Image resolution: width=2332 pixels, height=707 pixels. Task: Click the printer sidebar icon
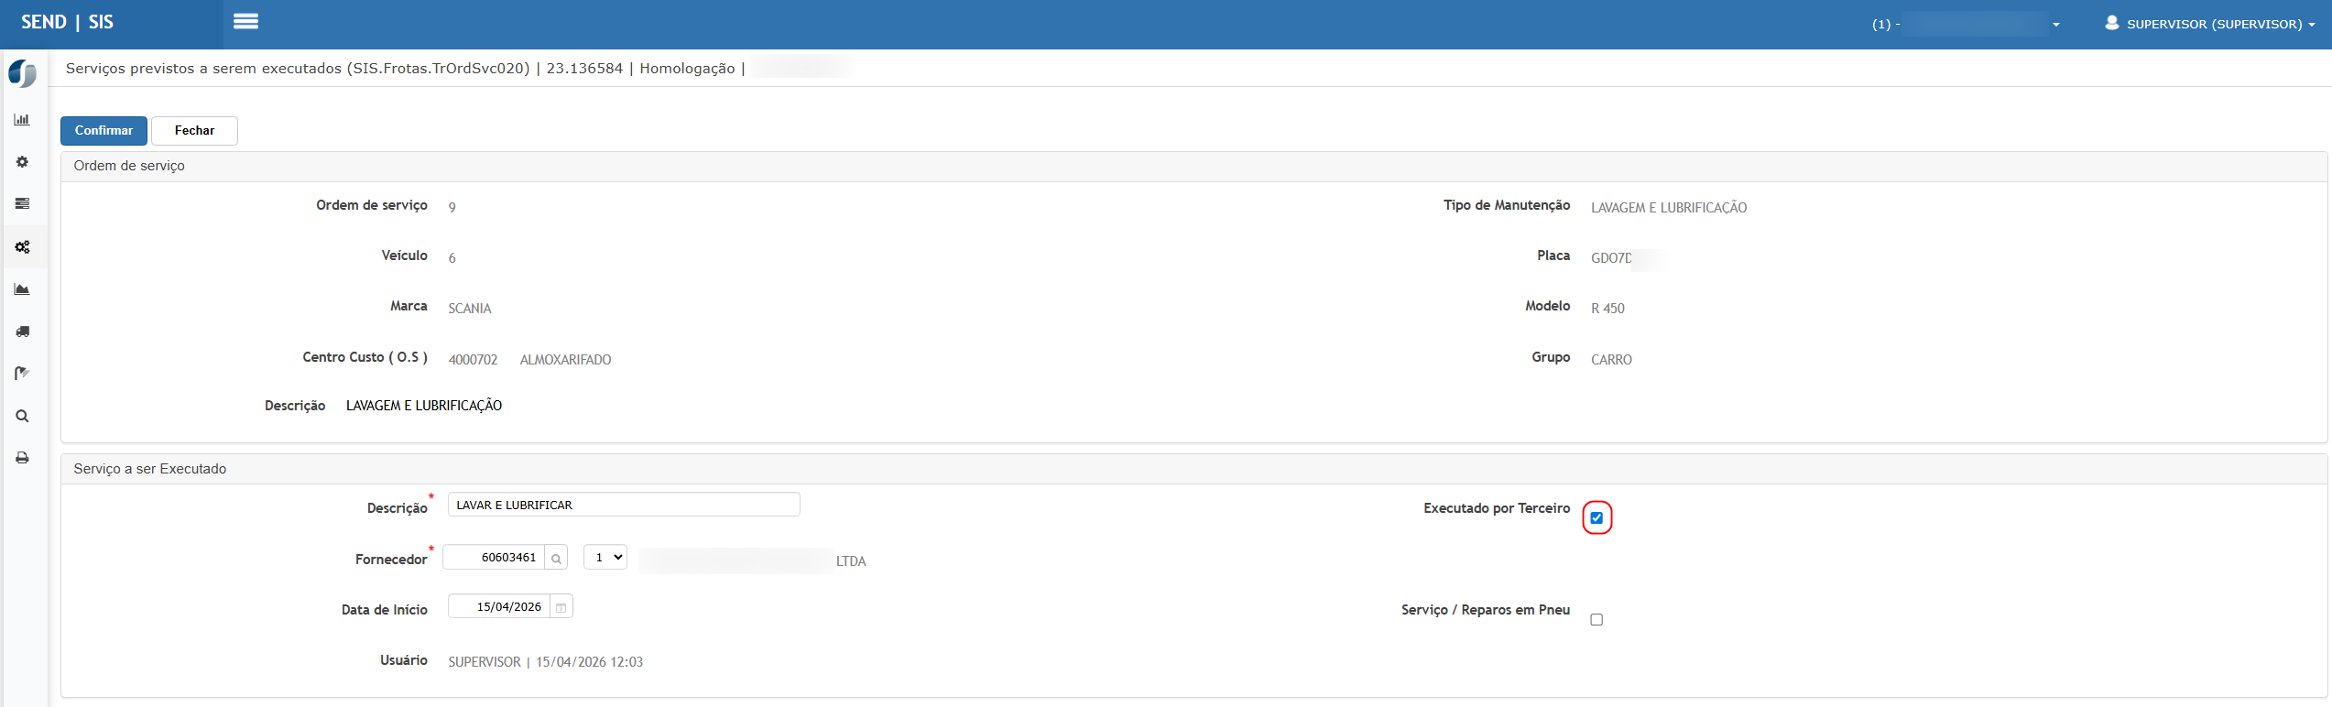tap(22, 458)
